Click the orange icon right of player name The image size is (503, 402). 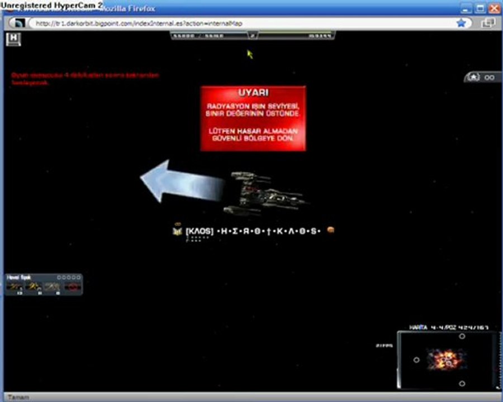click(331, 229)
